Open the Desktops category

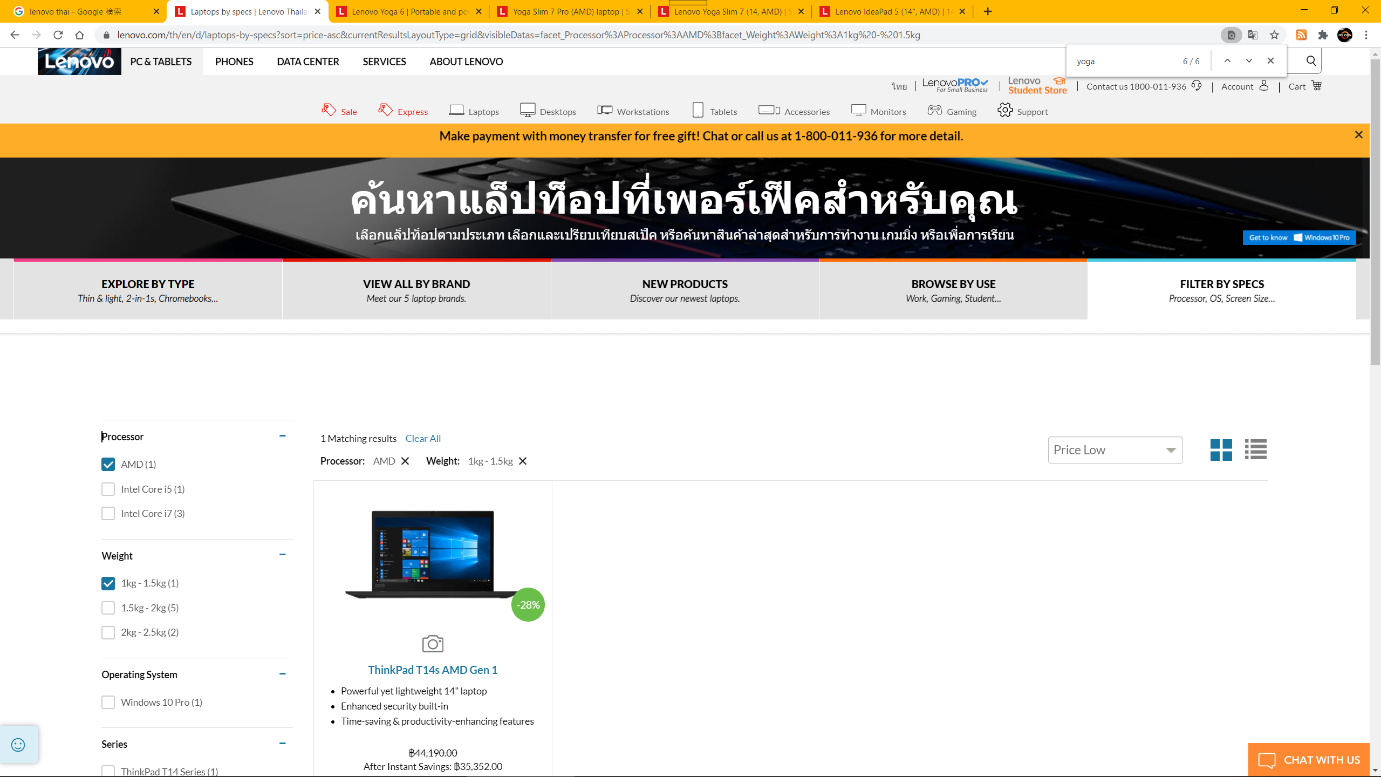[x=548, y=111]
